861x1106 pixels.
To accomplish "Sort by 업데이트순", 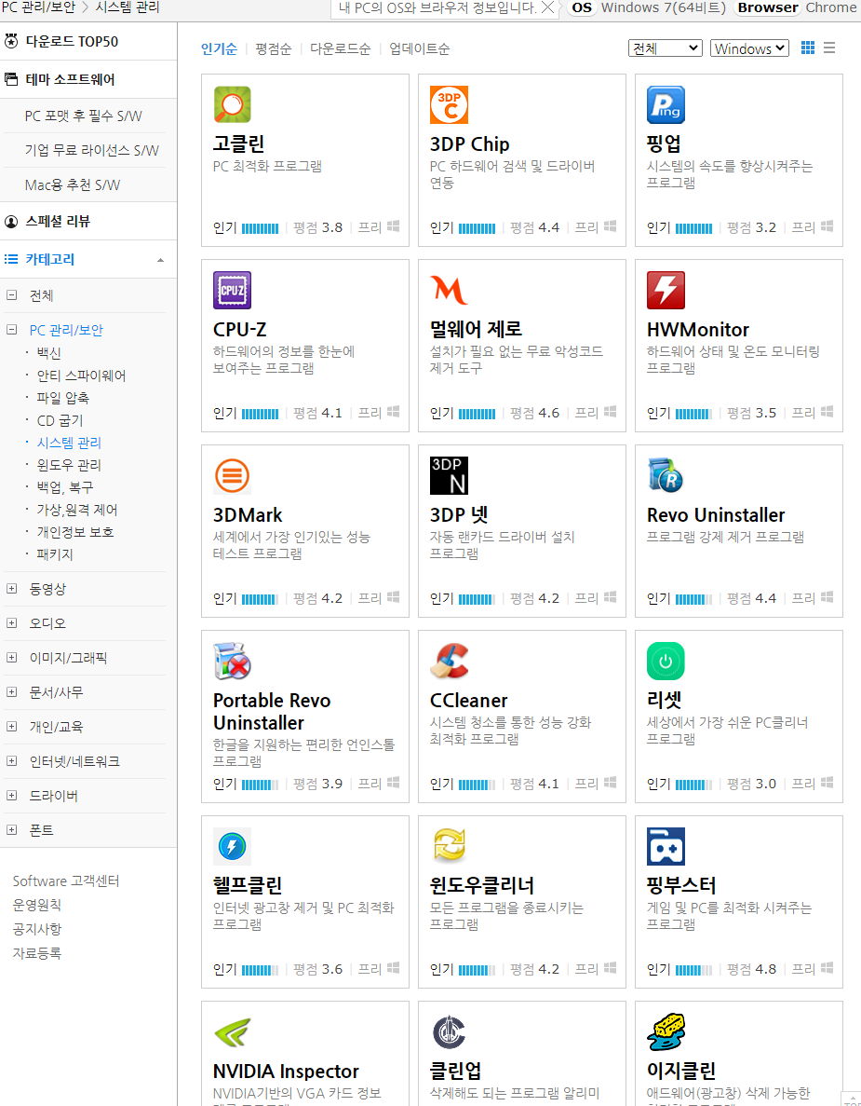I will click(x=419, y=48).
